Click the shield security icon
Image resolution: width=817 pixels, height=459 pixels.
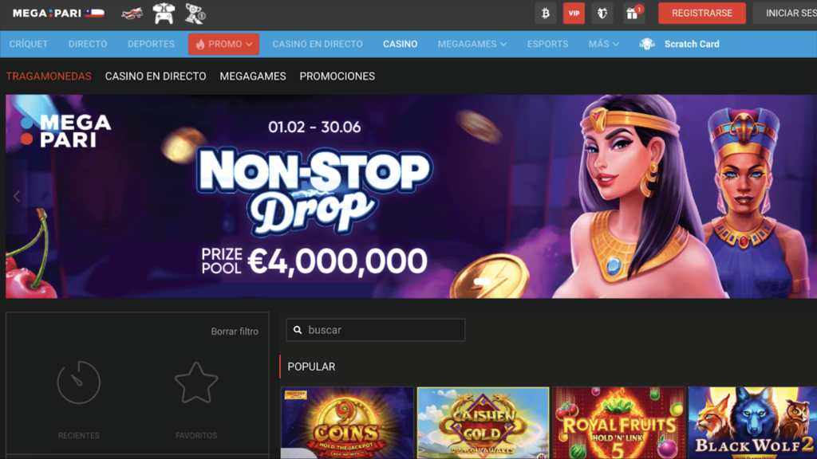(x=602, y=14)
